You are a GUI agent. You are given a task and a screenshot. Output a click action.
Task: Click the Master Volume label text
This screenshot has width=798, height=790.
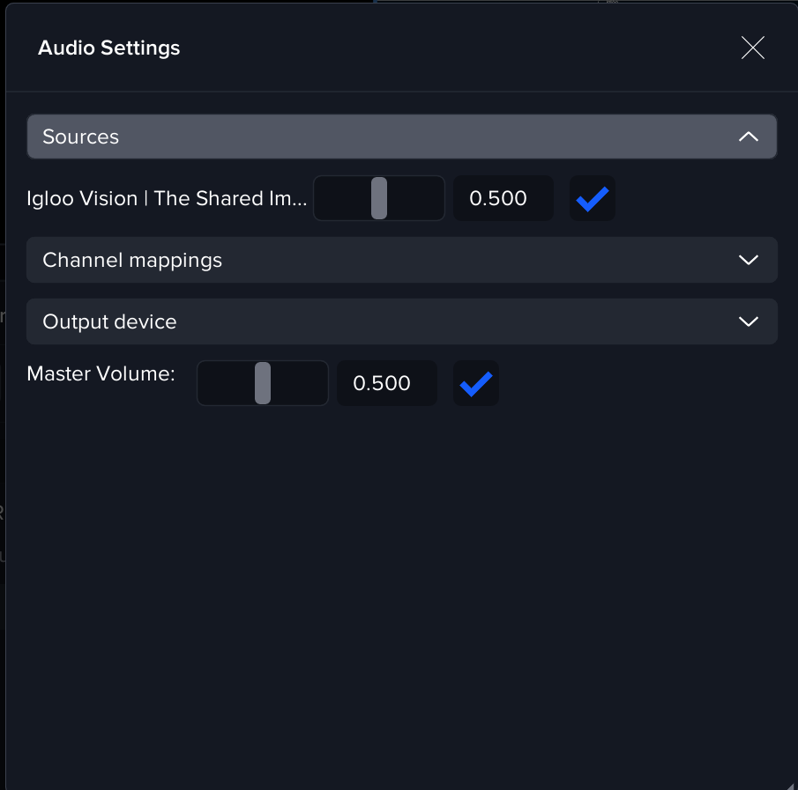(x=101, y=373)
